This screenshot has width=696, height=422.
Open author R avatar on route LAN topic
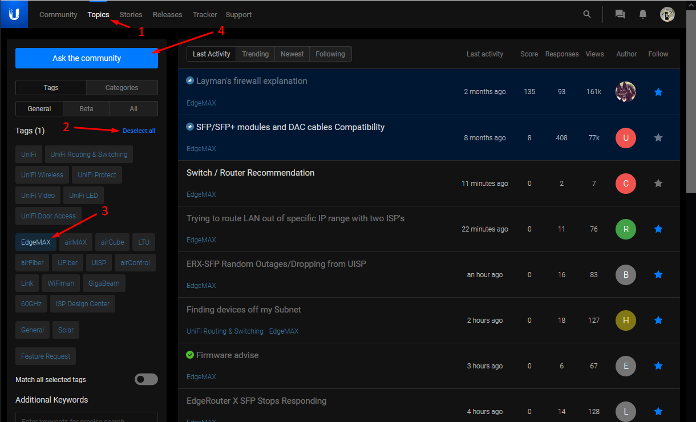point(626,229)
